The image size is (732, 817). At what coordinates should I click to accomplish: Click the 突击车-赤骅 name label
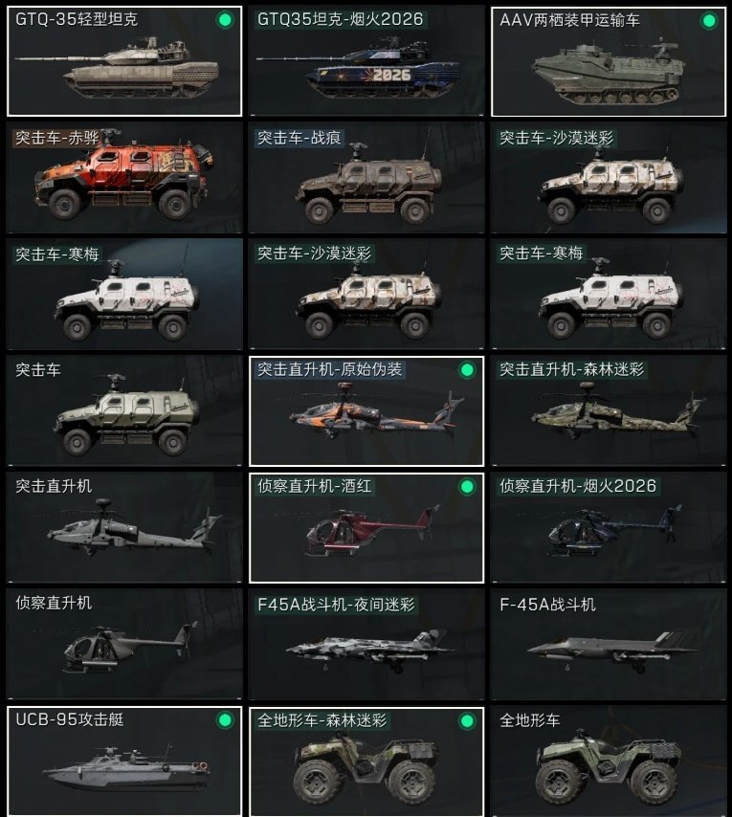click(57, 138)
